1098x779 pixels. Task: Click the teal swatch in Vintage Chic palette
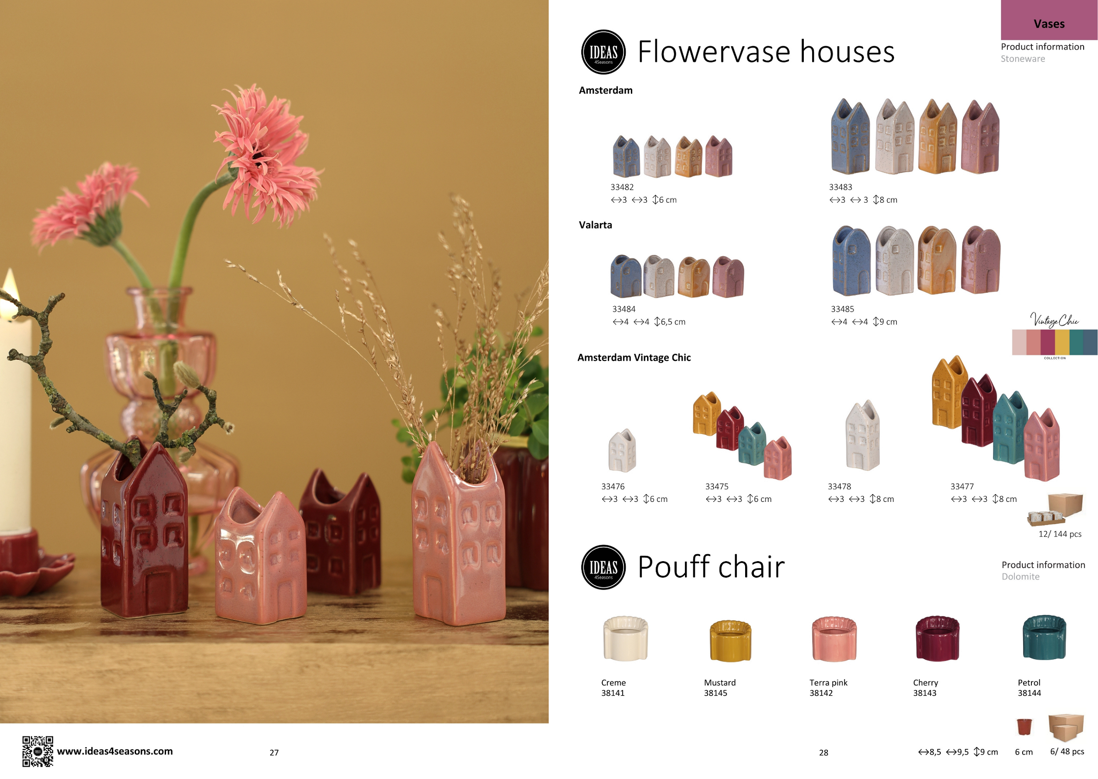click(x=1076, y=342)
